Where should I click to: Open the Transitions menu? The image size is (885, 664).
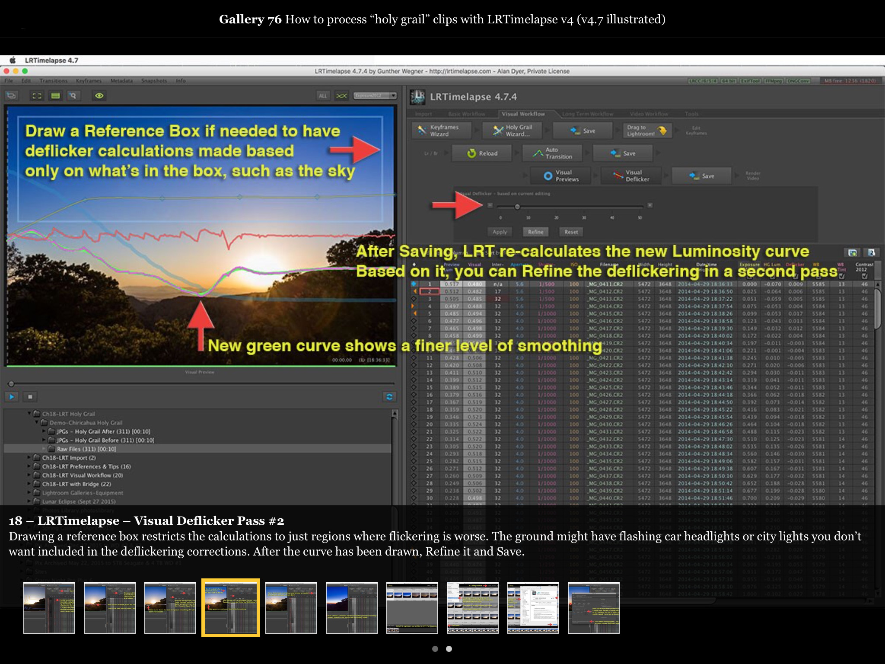(53, 81)
